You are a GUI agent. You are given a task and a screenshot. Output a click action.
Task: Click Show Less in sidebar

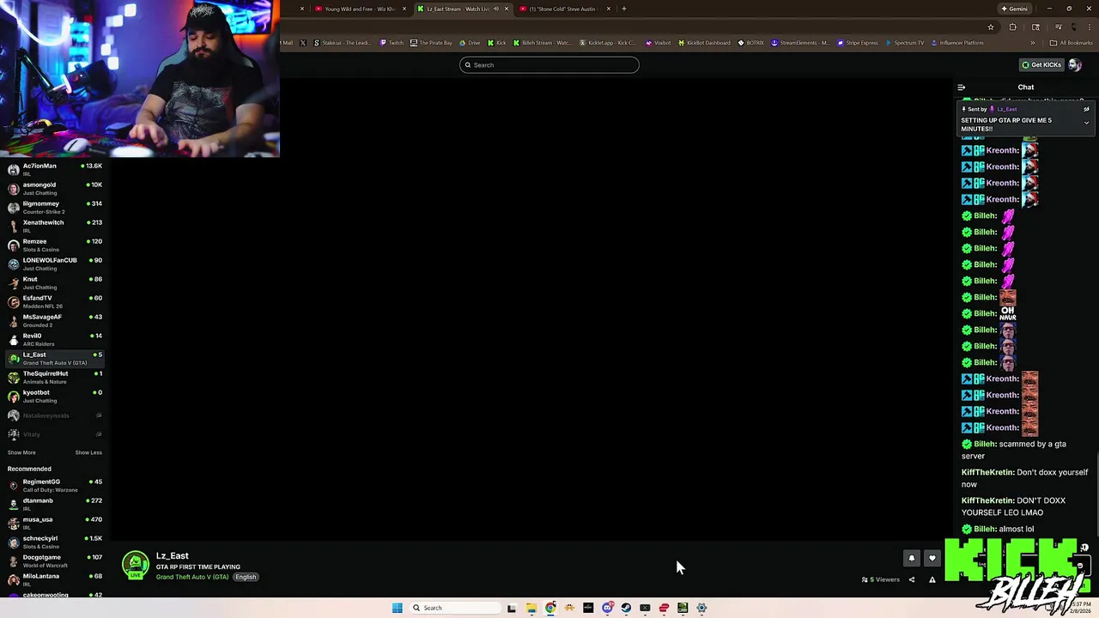[x=88, y=452]
